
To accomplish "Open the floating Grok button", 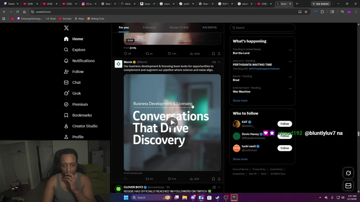I will (x=348, y=173).
